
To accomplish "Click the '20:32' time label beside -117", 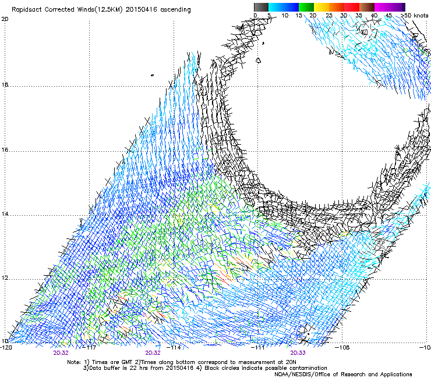I will pyautogui.click(x=61, y=353).
